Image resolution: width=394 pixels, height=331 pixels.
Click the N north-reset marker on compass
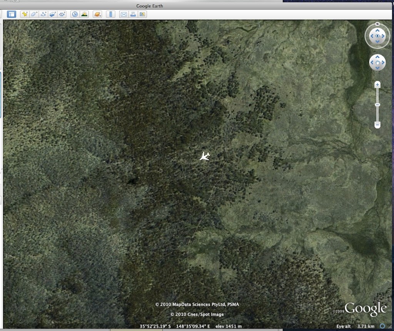377,24
